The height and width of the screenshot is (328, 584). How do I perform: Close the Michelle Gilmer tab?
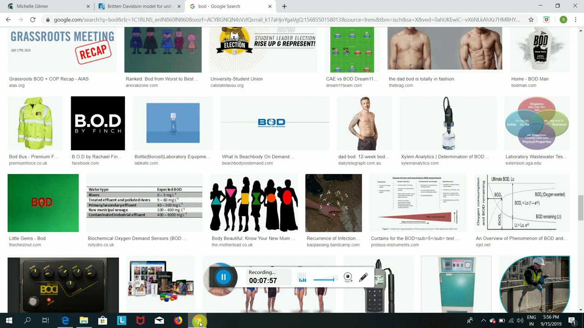click(x=88, y=6)
